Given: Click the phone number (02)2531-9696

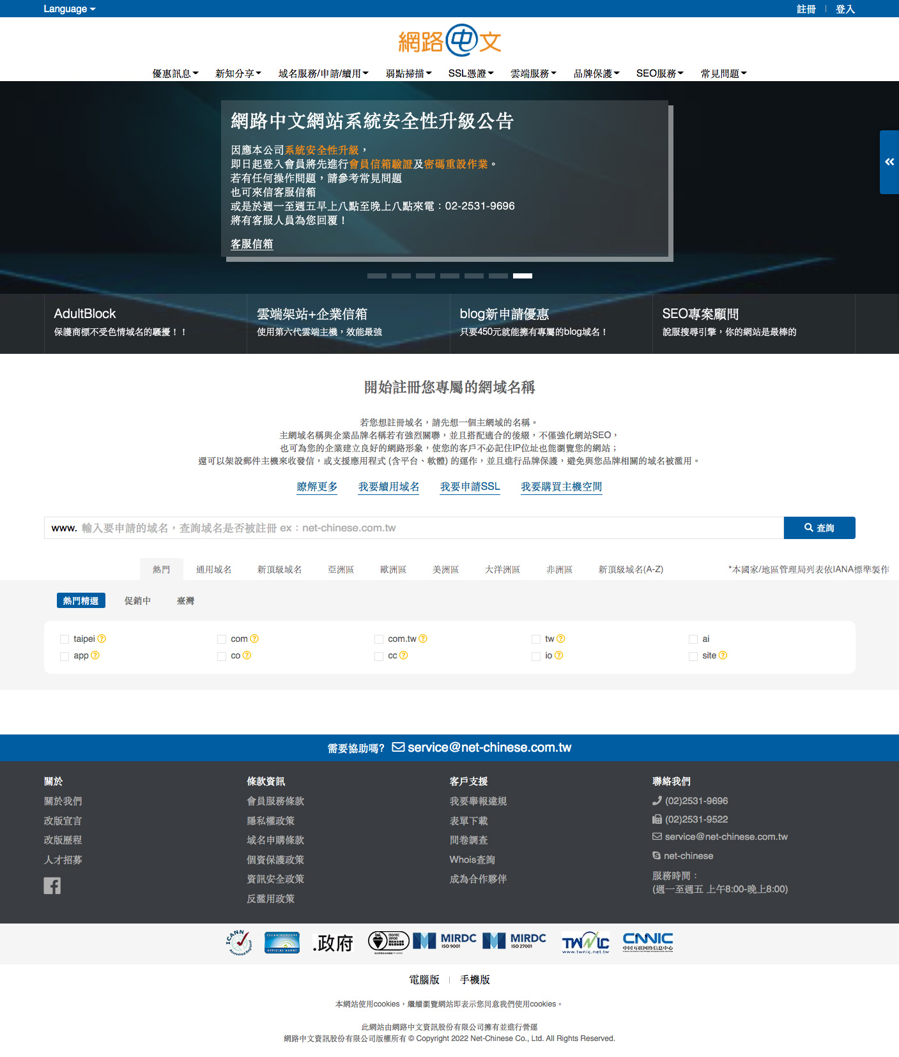Looking at the screenshot, I should [690, 801].
